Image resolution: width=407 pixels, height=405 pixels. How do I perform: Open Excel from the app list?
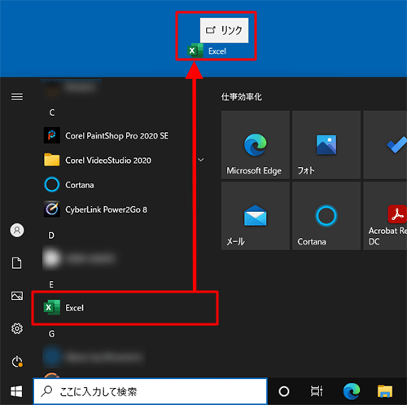[x=125, y=308]
